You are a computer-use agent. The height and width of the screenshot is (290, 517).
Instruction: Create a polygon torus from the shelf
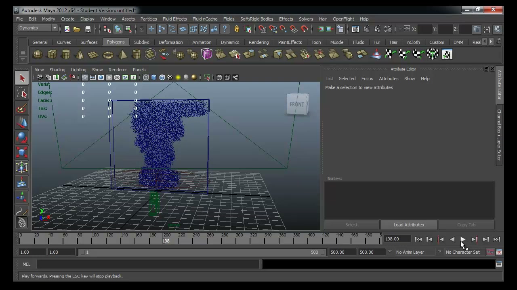108,54
